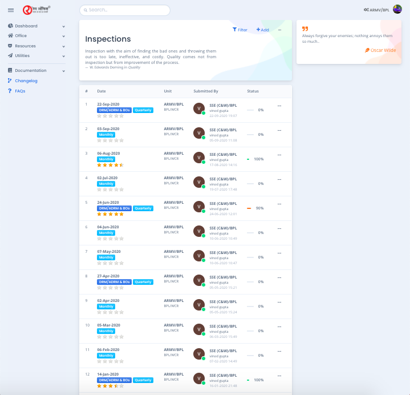Screen dimensions: 410x395
Task: Open the user profile avatar
Action: tap(397, 10)
